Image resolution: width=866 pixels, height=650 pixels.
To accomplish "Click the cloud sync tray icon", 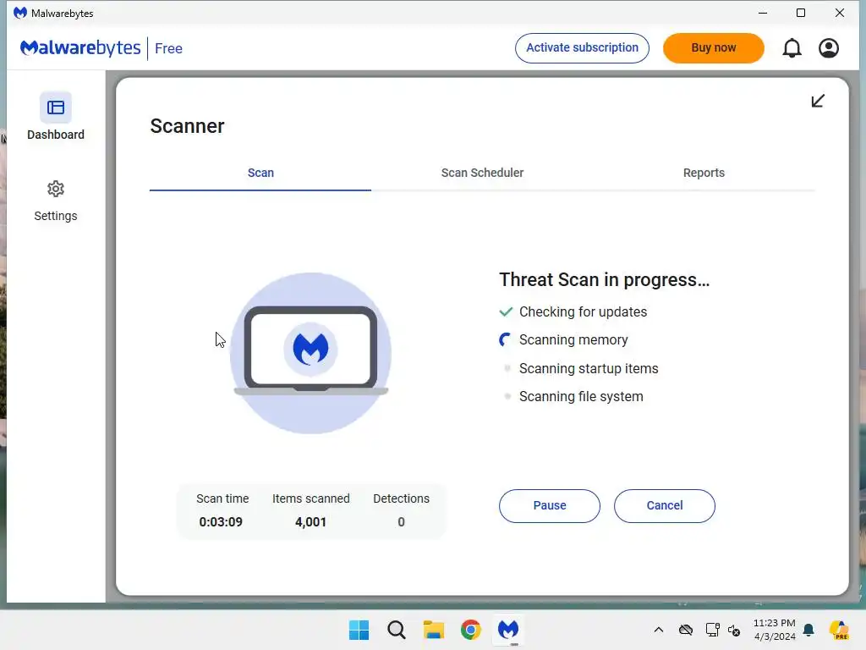I will 686,630.
